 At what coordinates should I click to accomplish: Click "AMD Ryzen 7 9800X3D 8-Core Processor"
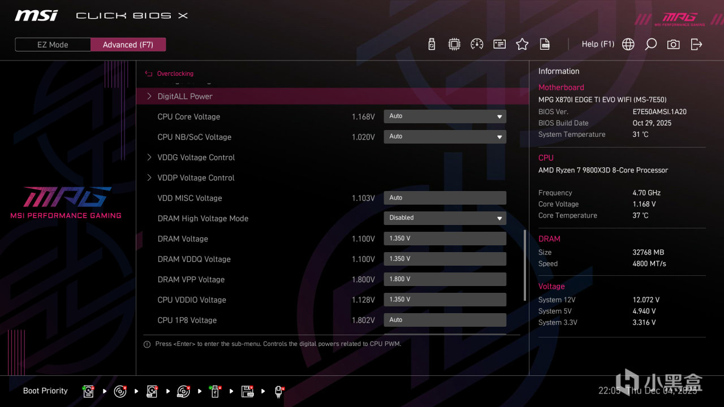click(603, 170)
